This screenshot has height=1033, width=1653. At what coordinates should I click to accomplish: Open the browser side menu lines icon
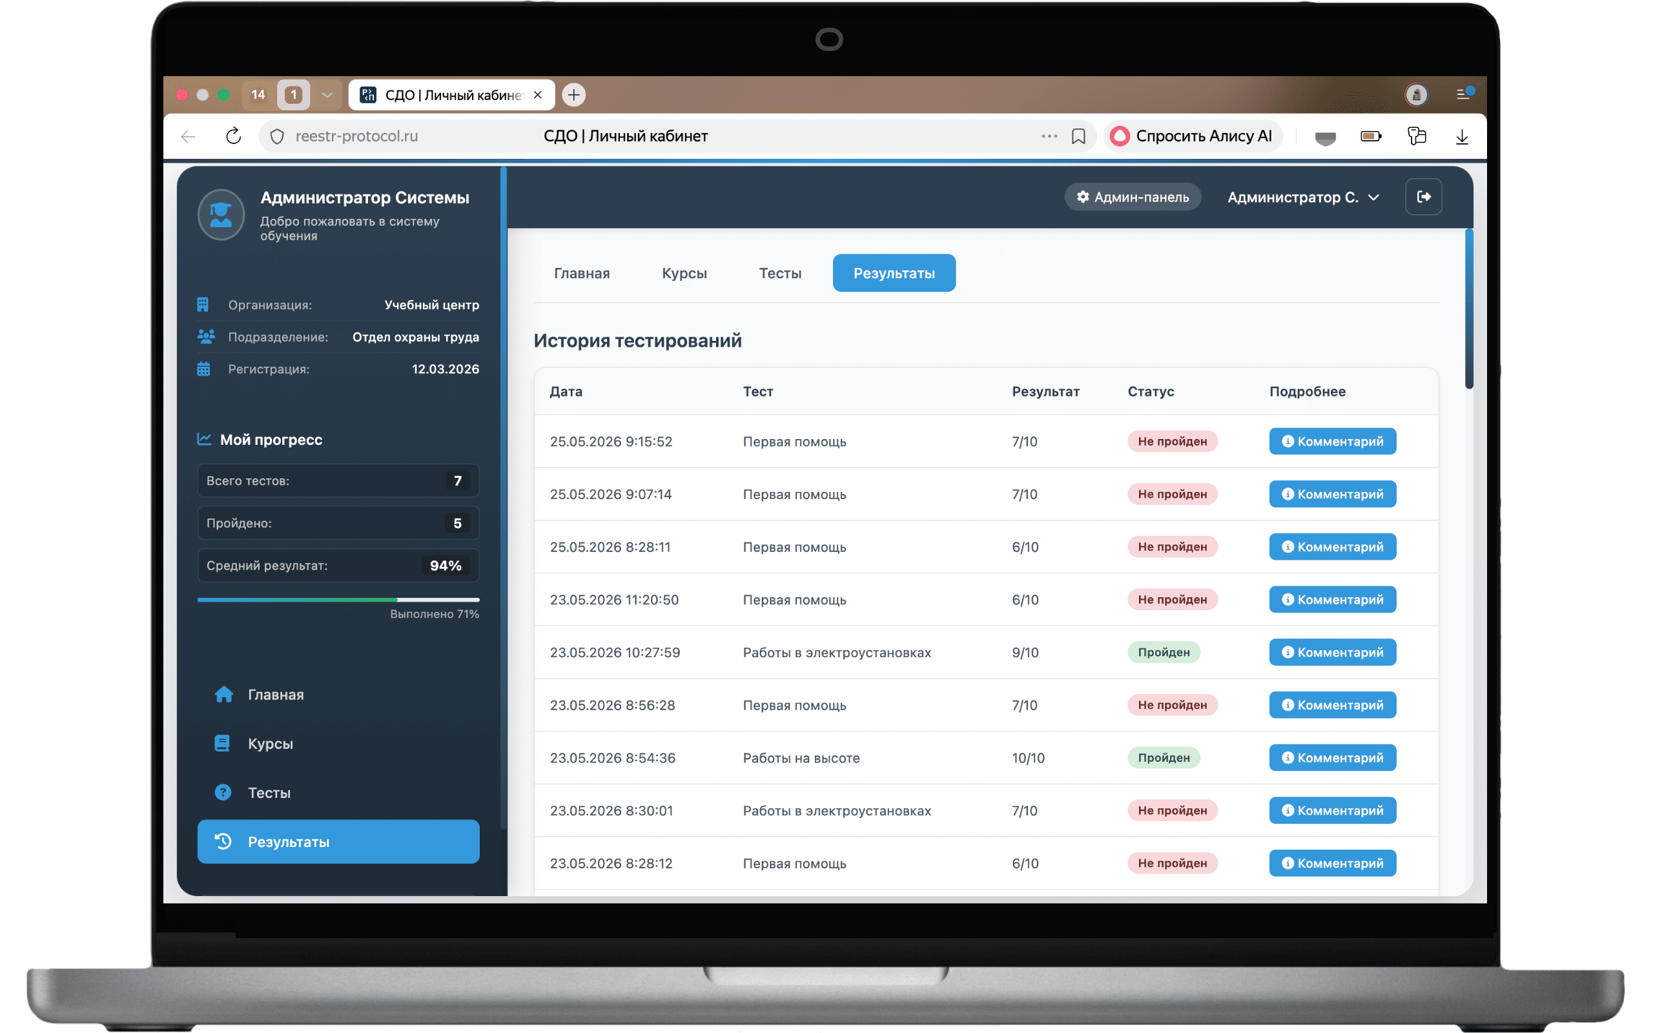tap(1464, 94)
